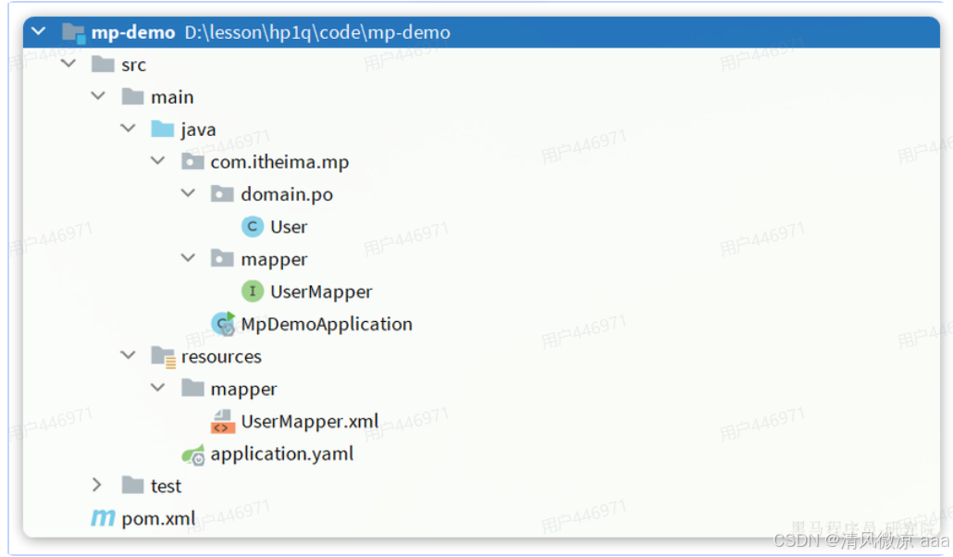Select the 'application.yaml' file name

[282, 454]
